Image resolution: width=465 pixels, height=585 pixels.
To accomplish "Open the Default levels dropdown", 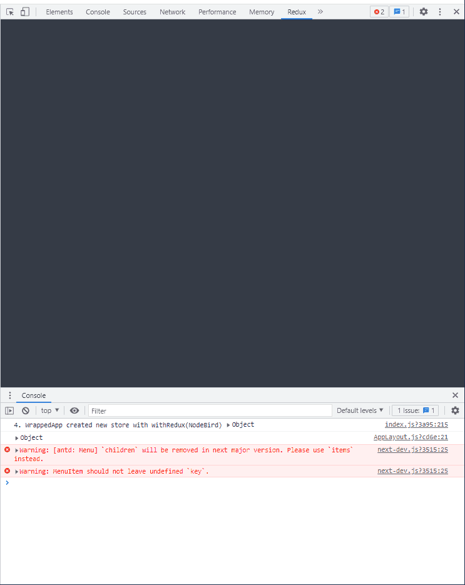I will [x=360, y=410].
